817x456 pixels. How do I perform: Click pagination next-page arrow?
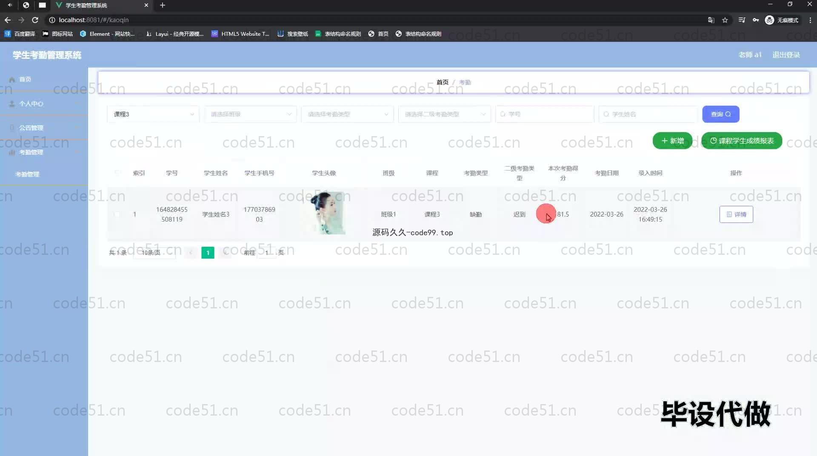pyautogui.click(x=225, y=253)
